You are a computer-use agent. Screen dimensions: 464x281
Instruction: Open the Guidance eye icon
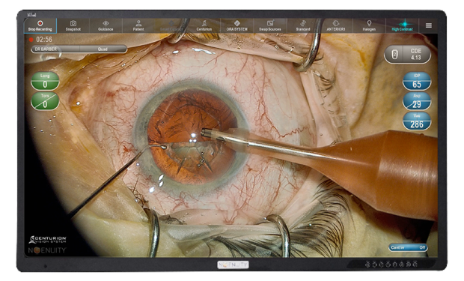106,25
